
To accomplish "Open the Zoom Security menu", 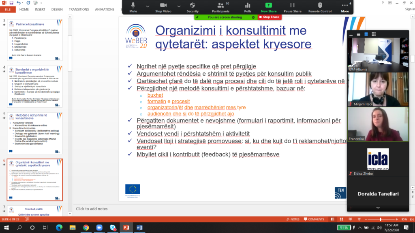I will (193, 7).
